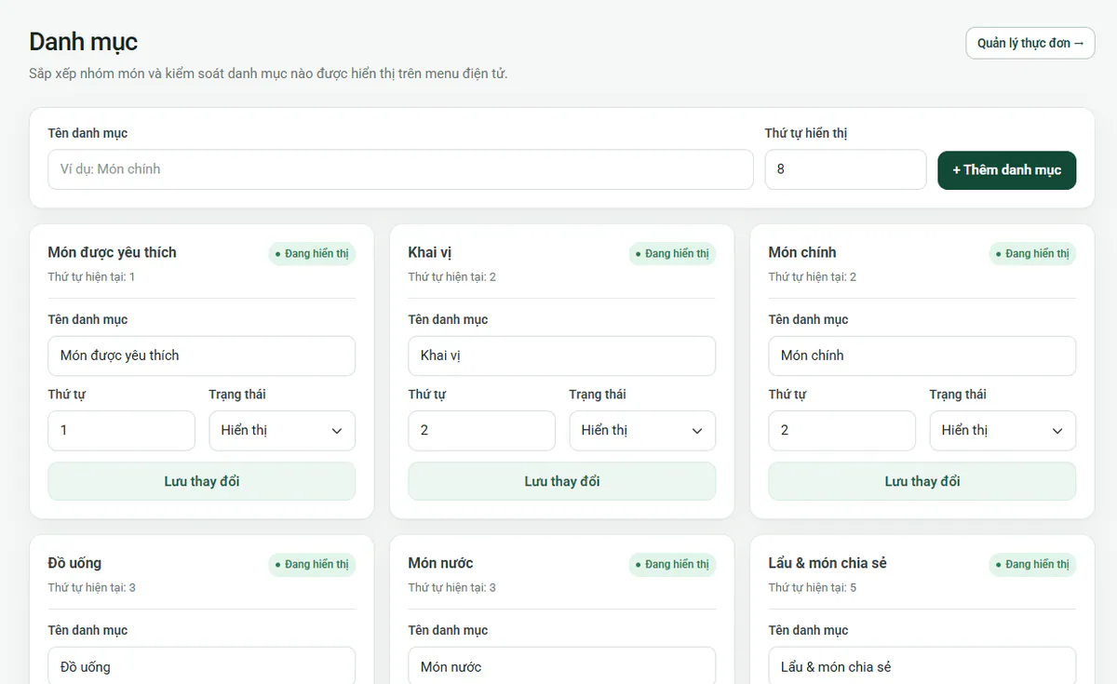Save changes for Món chính category
The height and width of the screenshot is (684, 1117).
(x=922, y=481)
